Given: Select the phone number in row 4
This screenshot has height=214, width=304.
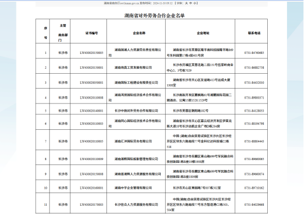Looking at the screenshot, I should (254, 97).
